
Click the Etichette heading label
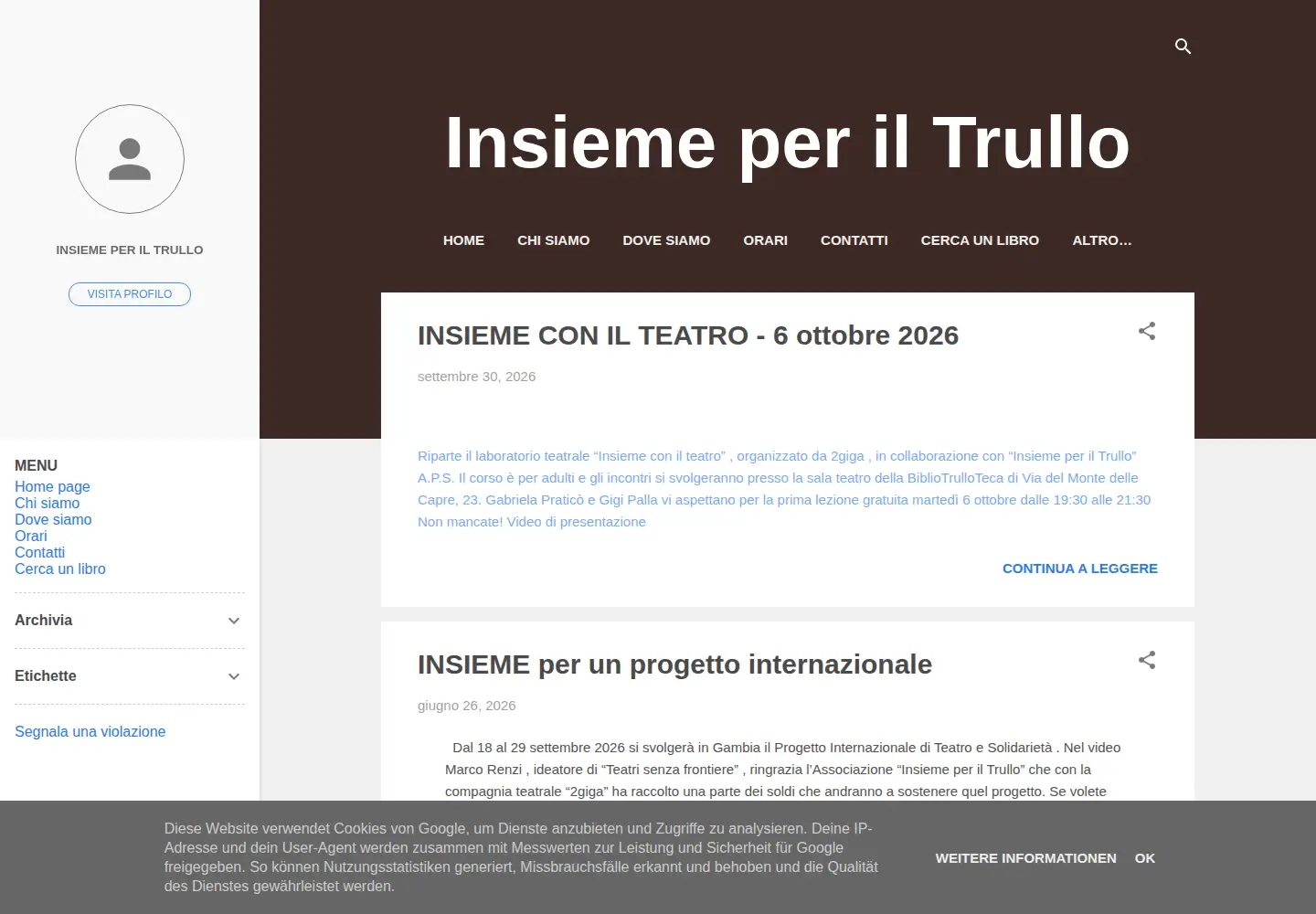46,676
